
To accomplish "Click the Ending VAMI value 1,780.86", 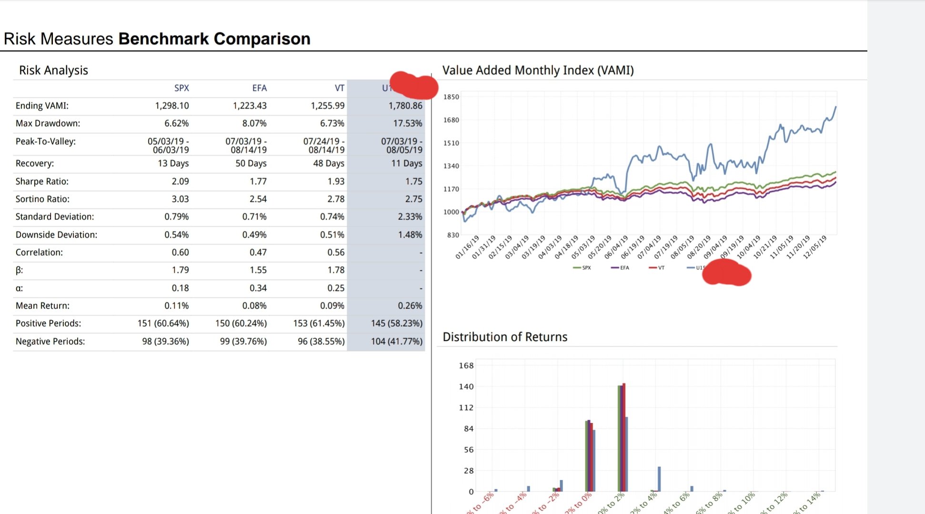I will [x=405, y=106].
